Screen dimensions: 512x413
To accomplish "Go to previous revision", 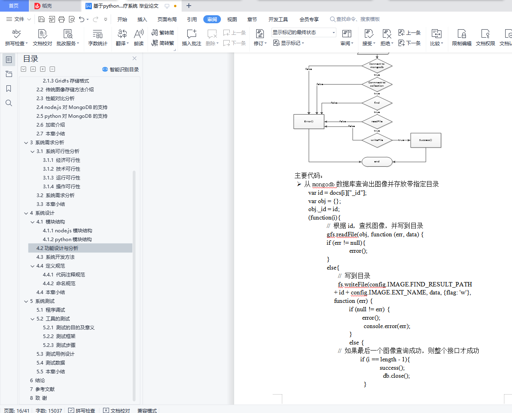I will click(409, 32).
